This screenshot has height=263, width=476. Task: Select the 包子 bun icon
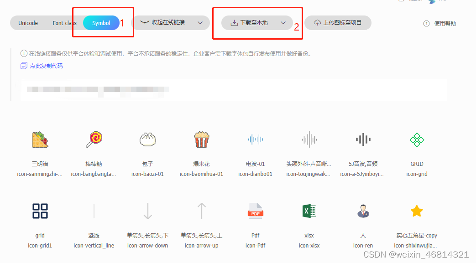pos(147,139)
